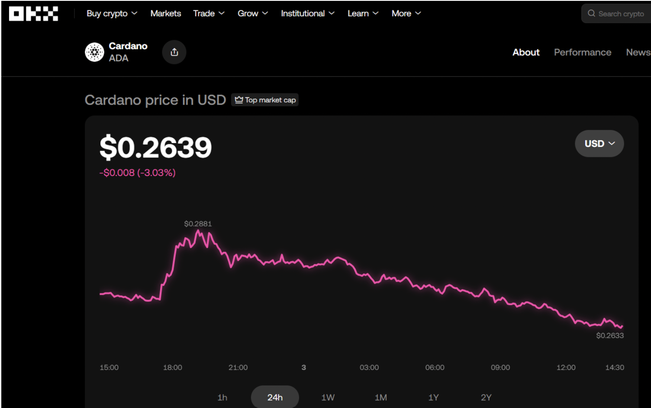
Task: Switch to the Performance tab
Action: (582, 52)
